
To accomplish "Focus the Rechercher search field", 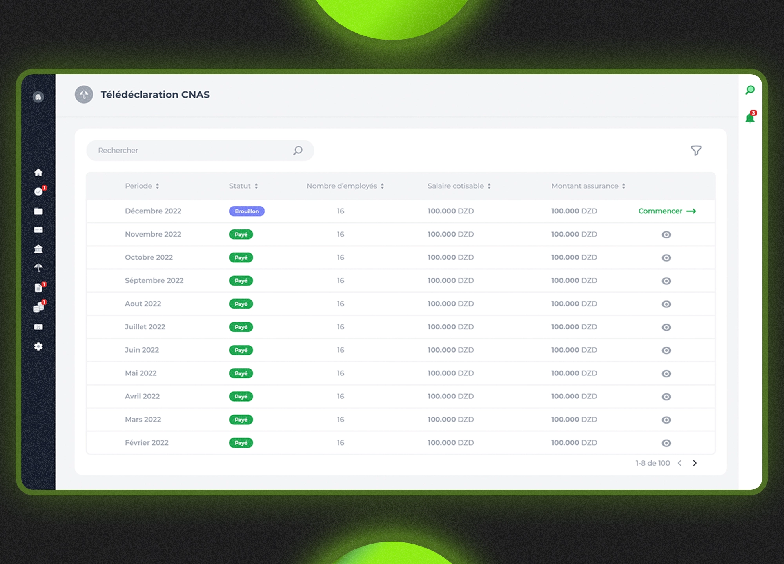I will 200,151.
